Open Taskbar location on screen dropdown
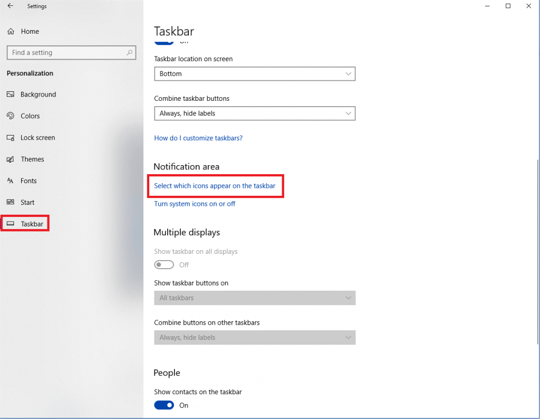 (255, 74)
